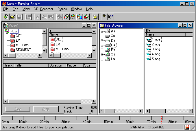Select the file 1.mpg

[156, 40]
